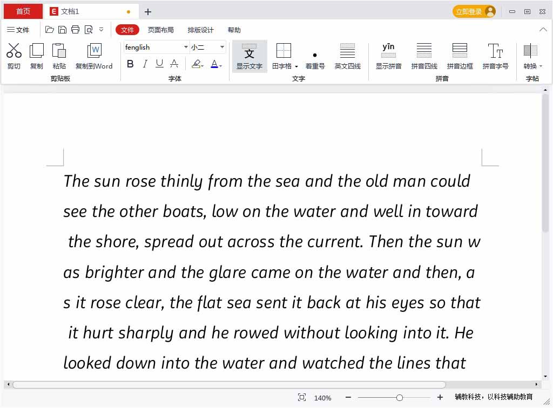
Task: Click the Save floppy disk icon
Action: [x=62, y=30]
